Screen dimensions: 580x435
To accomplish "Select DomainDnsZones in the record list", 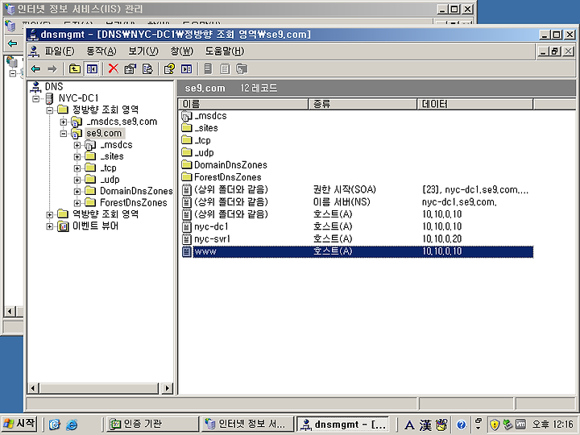I will (x=230, y=165).
